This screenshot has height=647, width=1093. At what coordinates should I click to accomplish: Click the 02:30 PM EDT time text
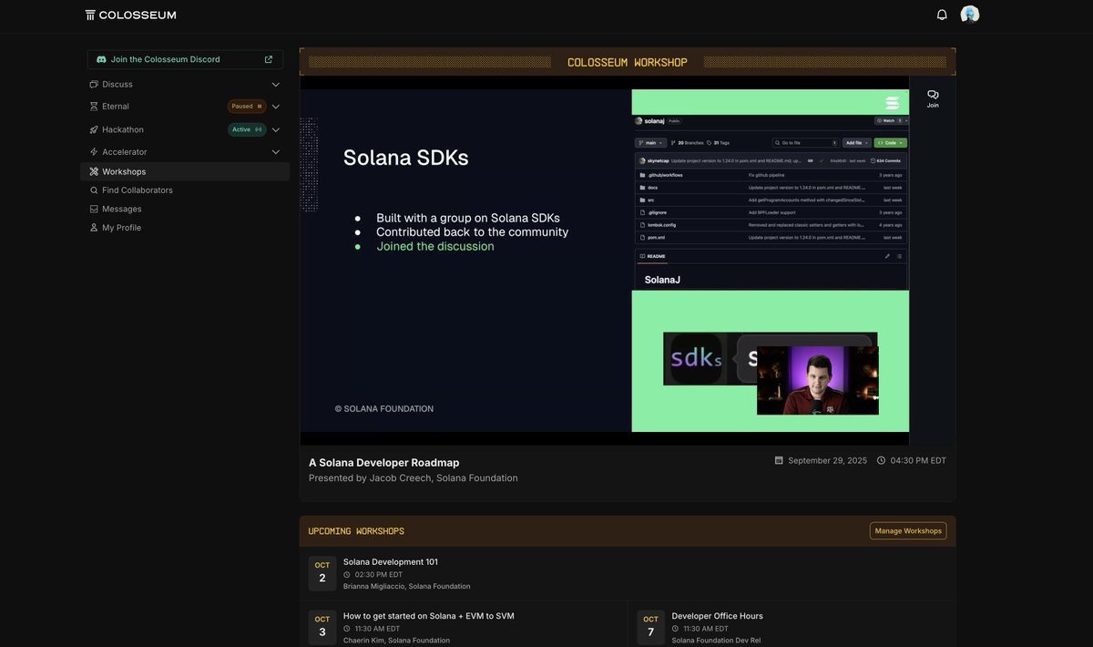coord(379,575)
